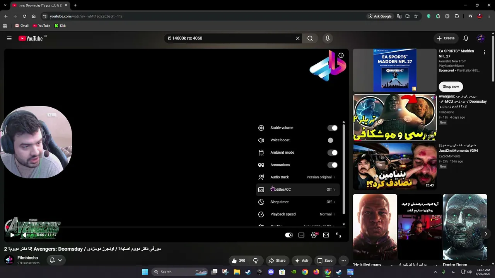Screen dimensions: 495x278
Task: Switch to theater mode
Action: [326, 235]
